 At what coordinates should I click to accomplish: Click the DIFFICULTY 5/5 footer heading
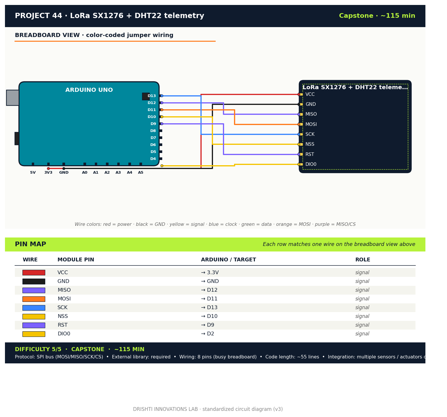tap(80, 349)
